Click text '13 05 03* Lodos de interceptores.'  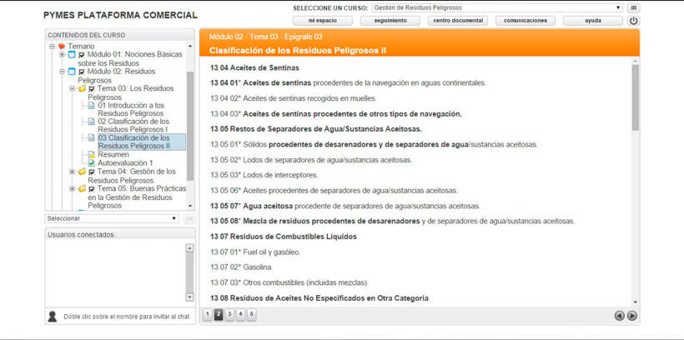click(x=264, y=175)
